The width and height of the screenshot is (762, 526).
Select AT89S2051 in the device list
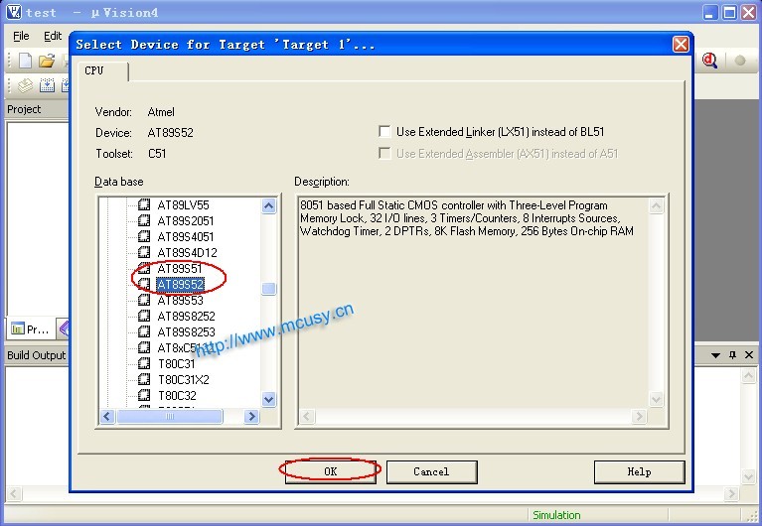click(186, 221)
